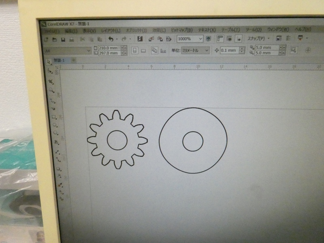
Task: Toggle the Show Grid button
Action: coord(229,38)
